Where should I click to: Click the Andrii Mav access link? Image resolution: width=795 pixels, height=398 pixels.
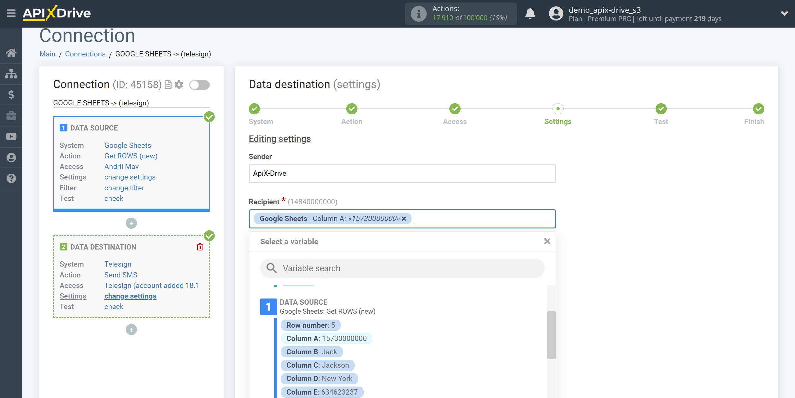coord(121,166)
